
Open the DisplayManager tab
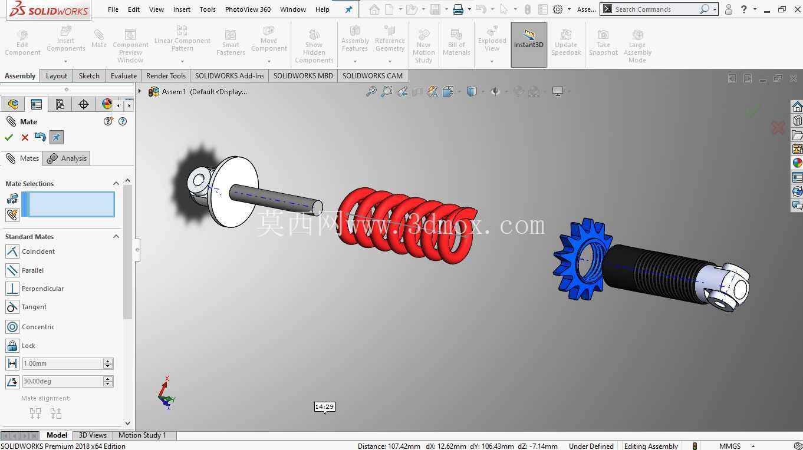pos(106,104)
